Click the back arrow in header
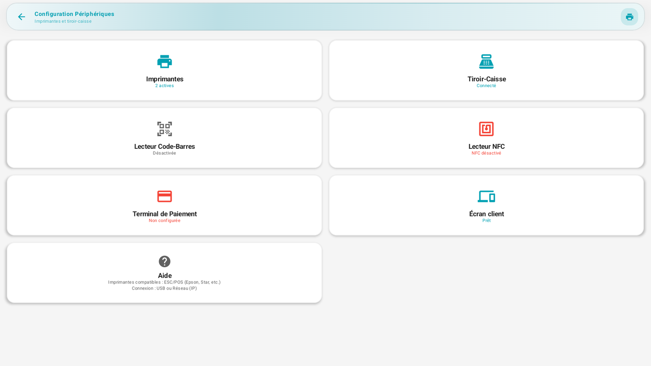This screenshot has width=651, height=366. (21, 17)
